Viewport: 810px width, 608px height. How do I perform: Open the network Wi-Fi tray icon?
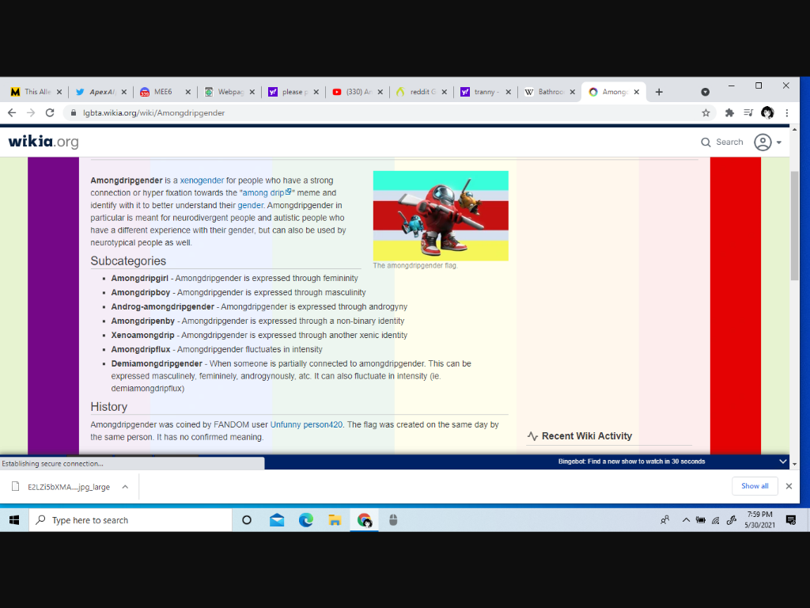(x=715, y=520)
